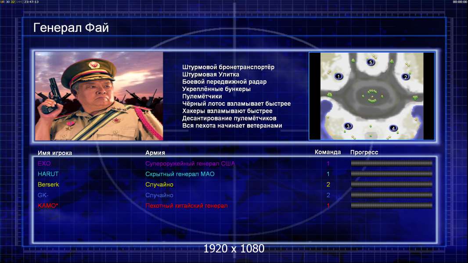Select player name HARUT
The width and height of the screenshot is (468, 263).
pyautogui.click(x=48, y=174)
